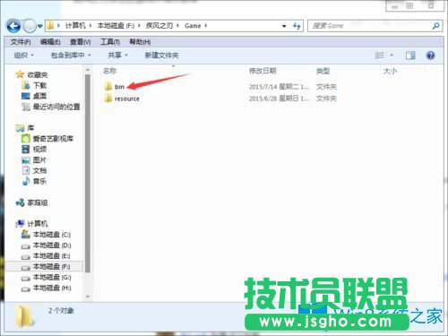This screenshot has width=448, height=336.
Task: Open 本地磁盘 (H:) in the tree
Action: [x=52, y=288]
